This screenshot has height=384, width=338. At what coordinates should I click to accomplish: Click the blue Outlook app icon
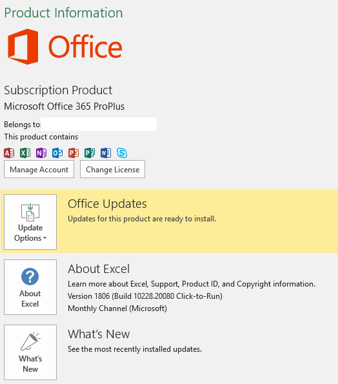(x=57, y=153)
